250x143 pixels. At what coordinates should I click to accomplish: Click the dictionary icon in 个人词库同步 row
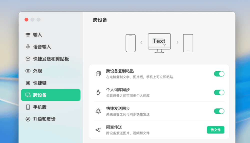point(98,93)
